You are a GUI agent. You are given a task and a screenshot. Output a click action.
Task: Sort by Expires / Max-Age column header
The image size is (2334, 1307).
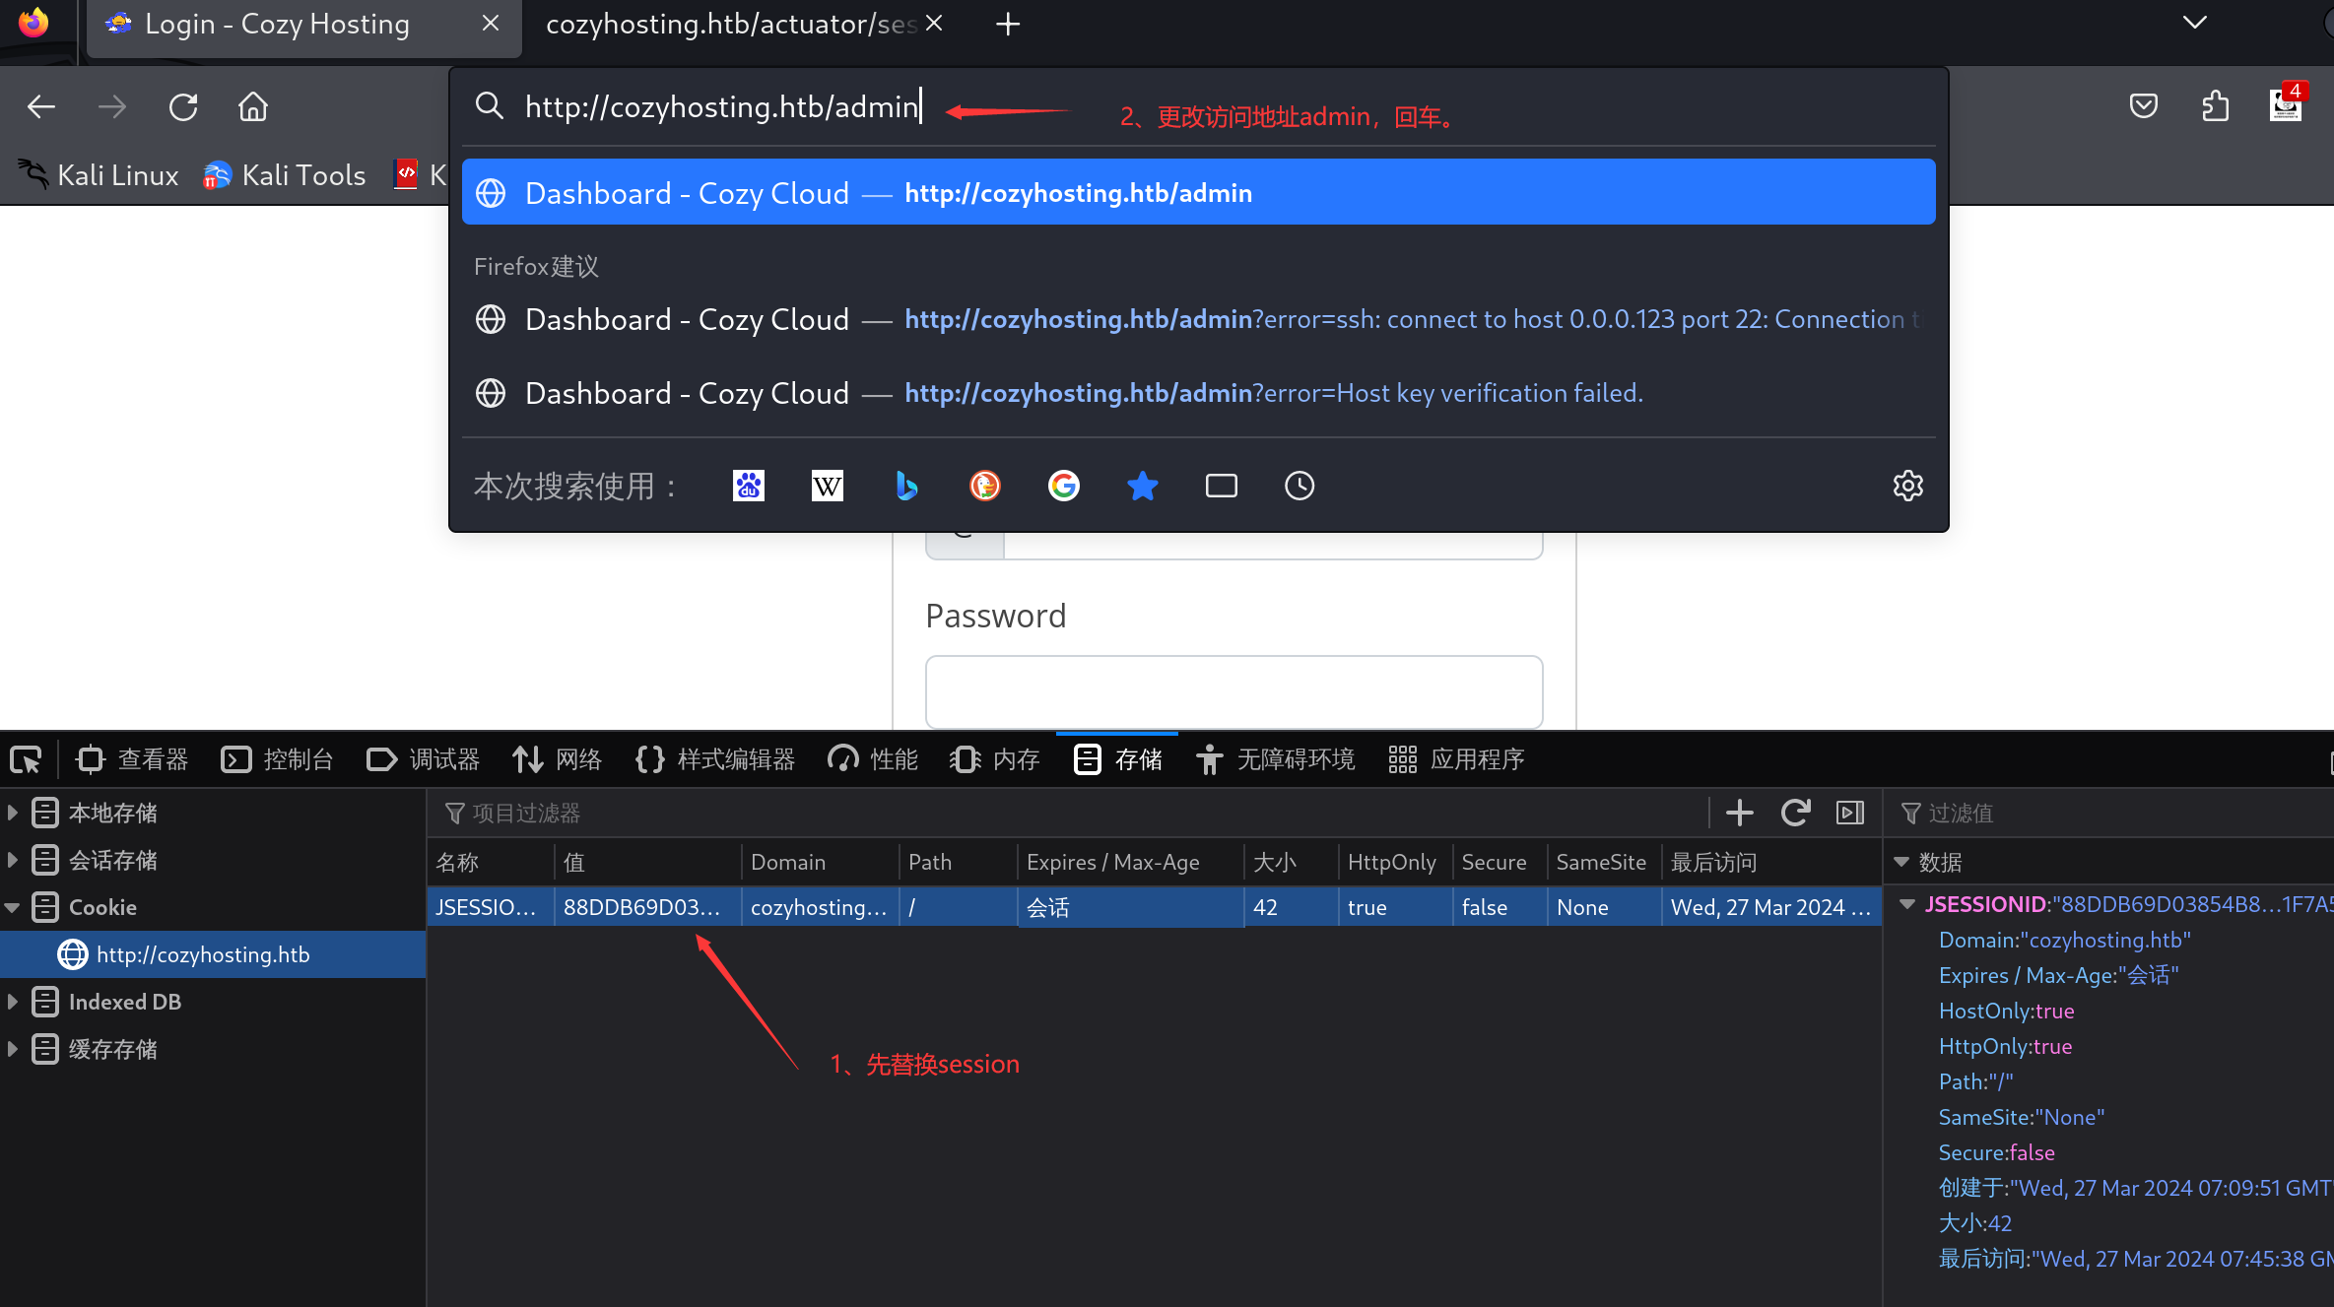1130,863
